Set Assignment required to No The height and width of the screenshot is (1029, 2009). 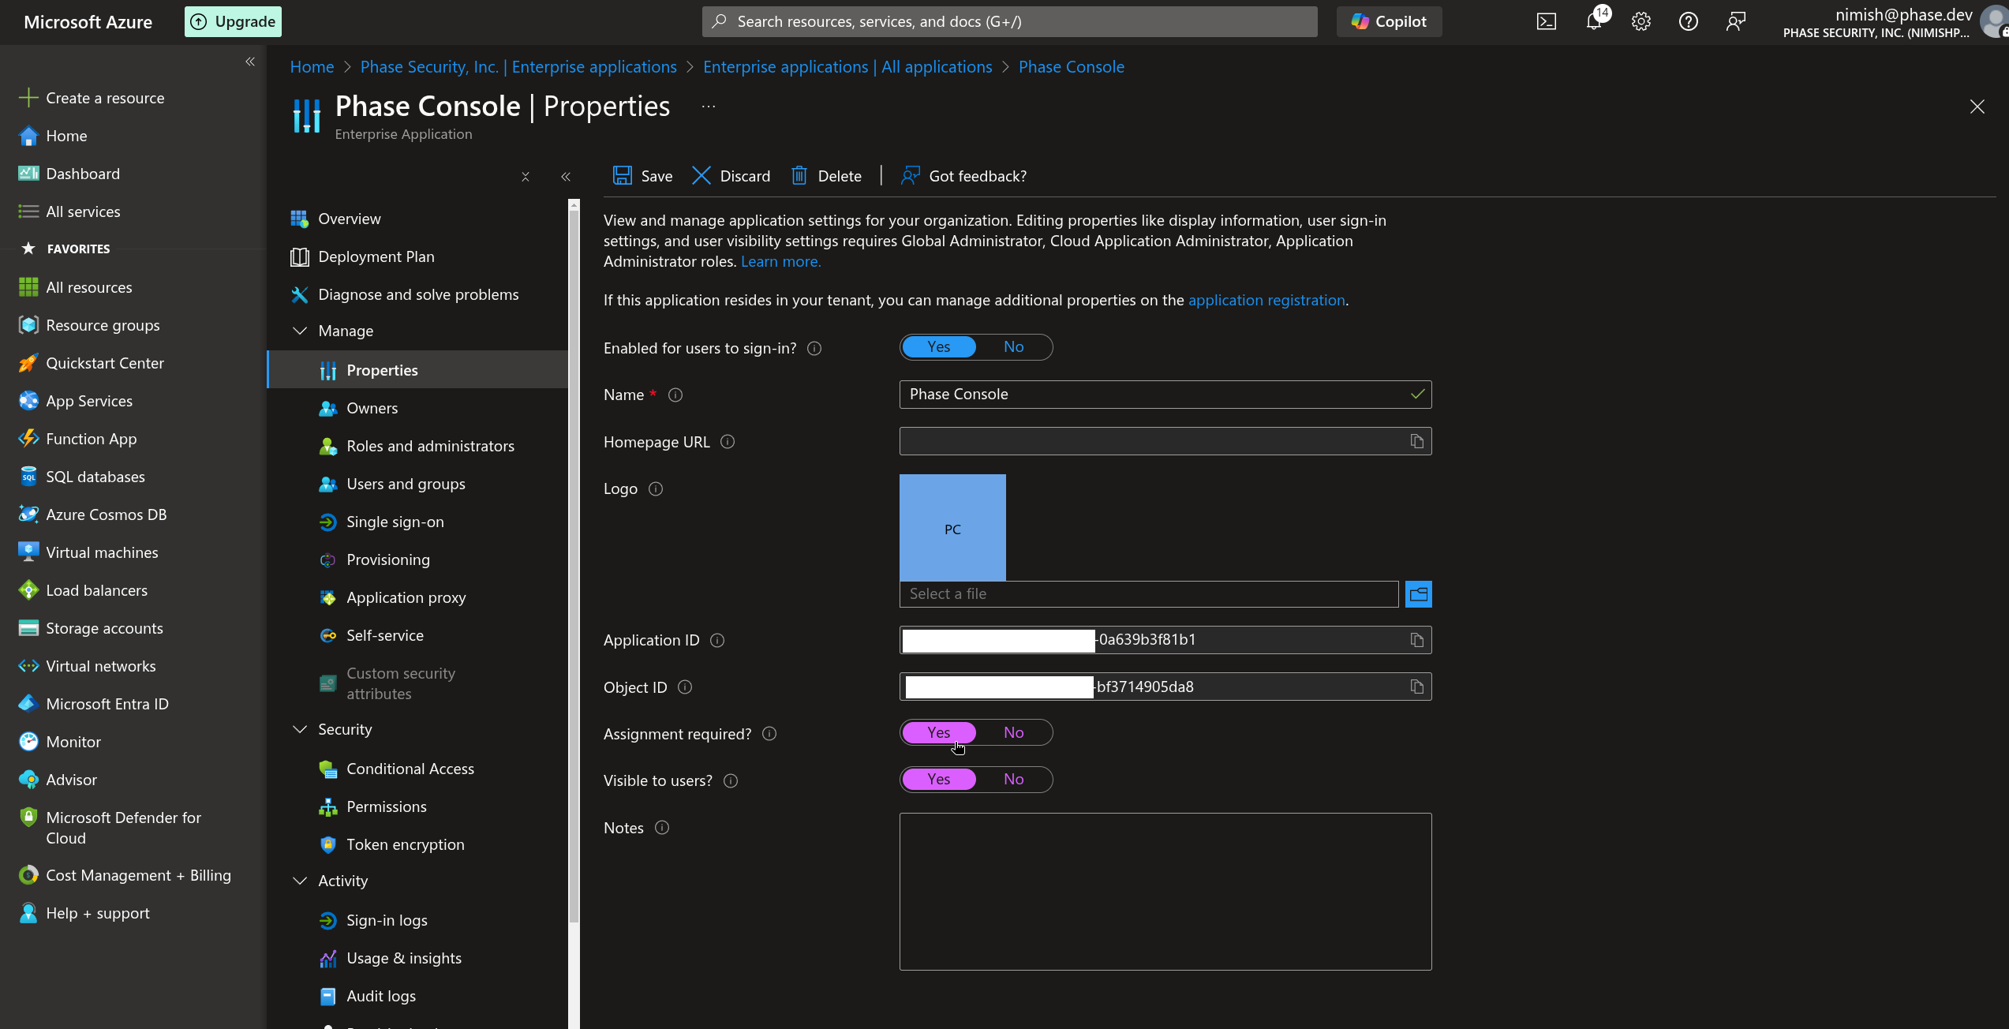(x=1013, y=732)
